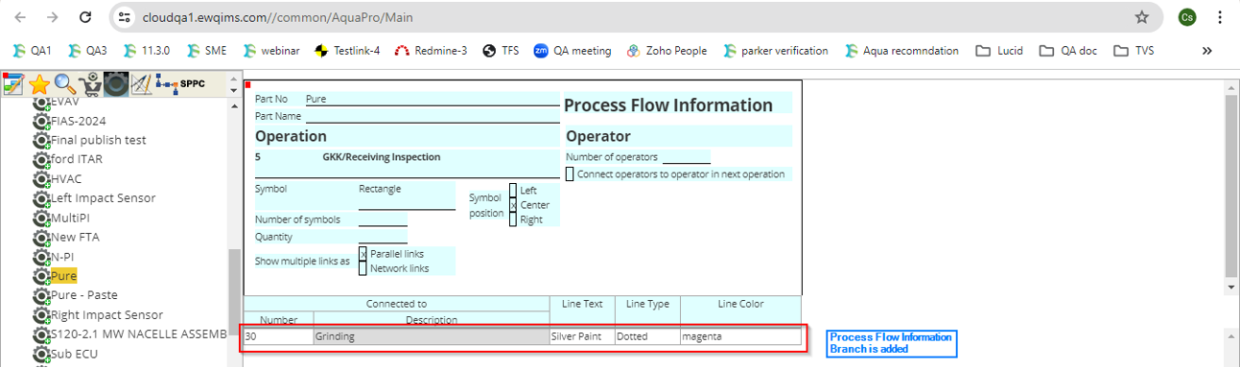Open the favorites star icon
This screenshot has width=1240, height=368.
point(39,84)
